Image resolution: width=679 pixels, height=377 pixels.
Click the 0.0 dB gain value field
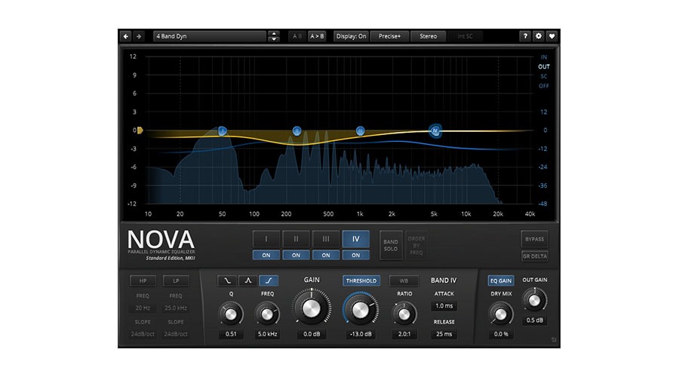point(312,334)
